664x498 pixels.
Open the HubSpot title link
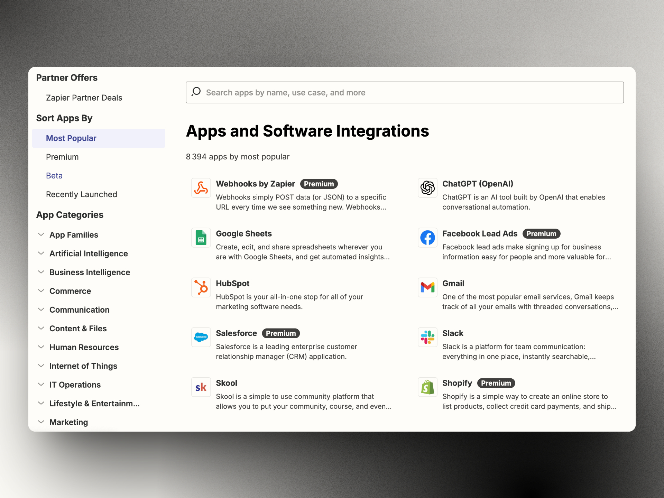(232, 283)
